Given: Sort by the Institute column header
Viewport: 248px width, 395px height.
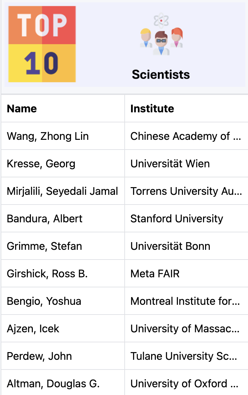Looking at the screenshot, I should (152, 109).
